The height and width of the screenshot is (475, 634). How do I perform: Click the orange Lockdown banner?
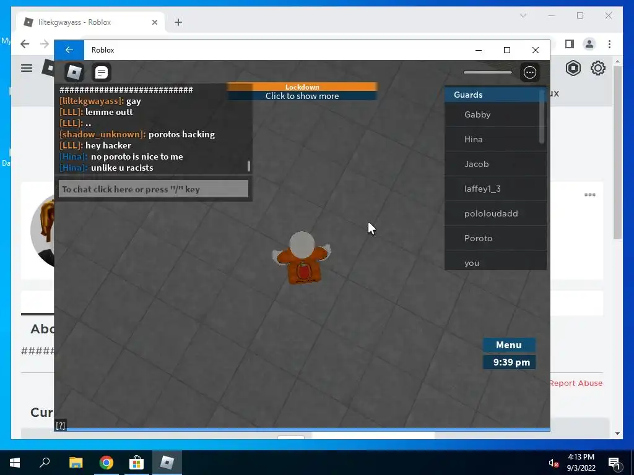[x=302, y=87]
